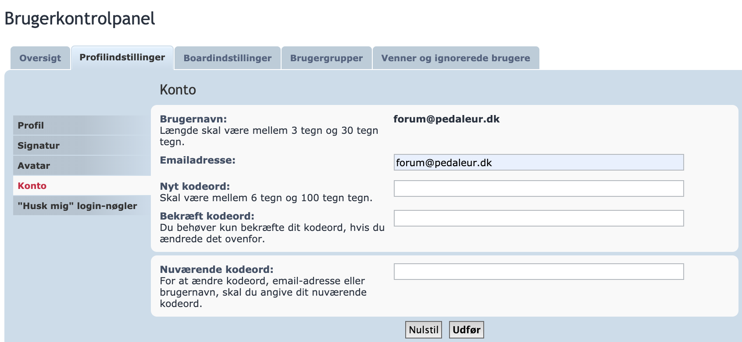
Task: Click the bold username forum@pedaleur.dk text
Action: tap(446, 119)
